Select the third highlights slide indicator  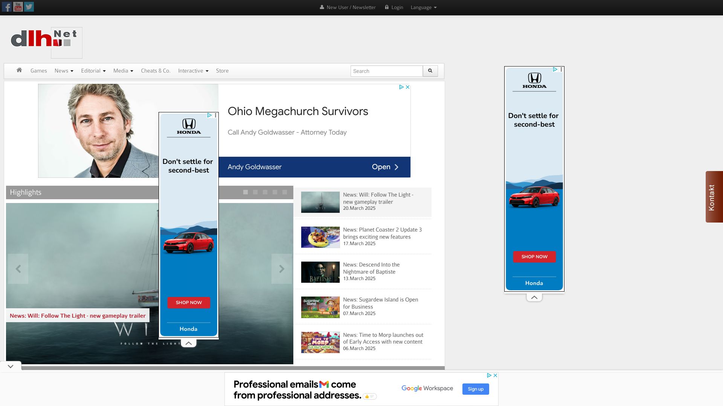265,192
